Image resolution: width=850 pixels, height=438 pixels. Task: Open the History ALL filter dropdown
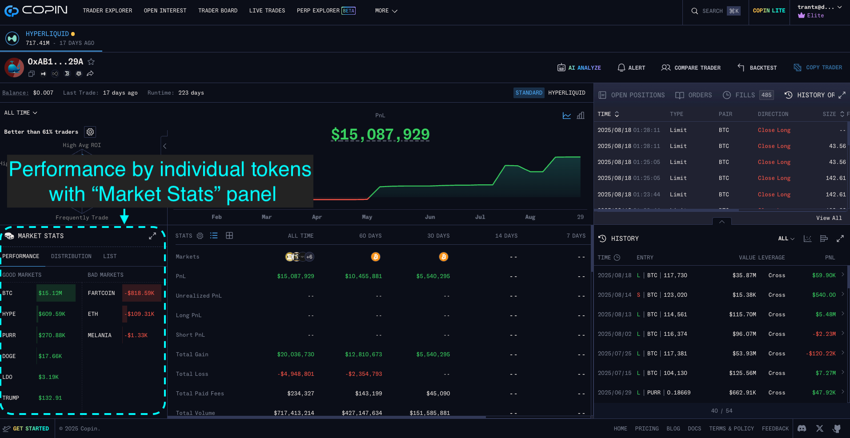pyautogui.click(x=786, y=239)
